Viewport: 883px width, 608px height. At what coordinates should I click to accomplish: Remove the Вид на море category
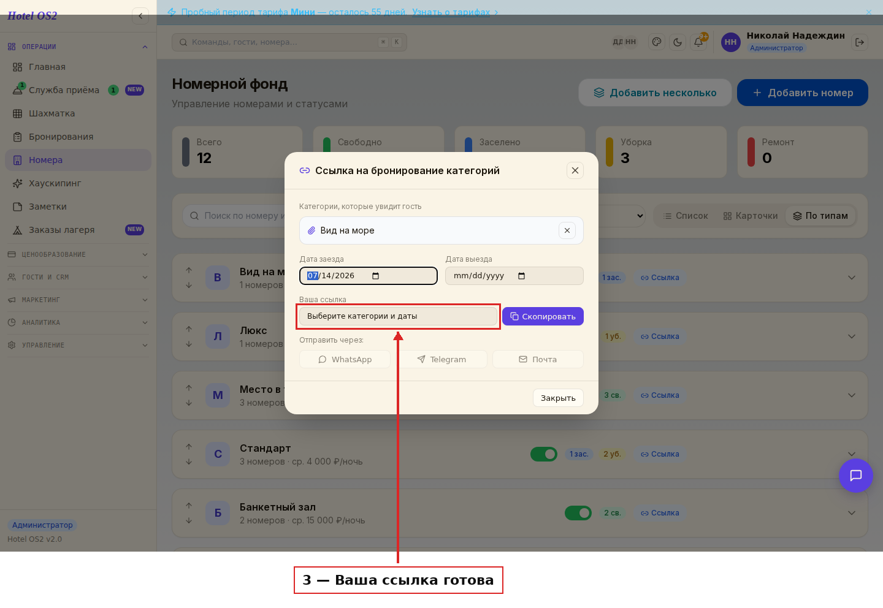pos(567,230)
